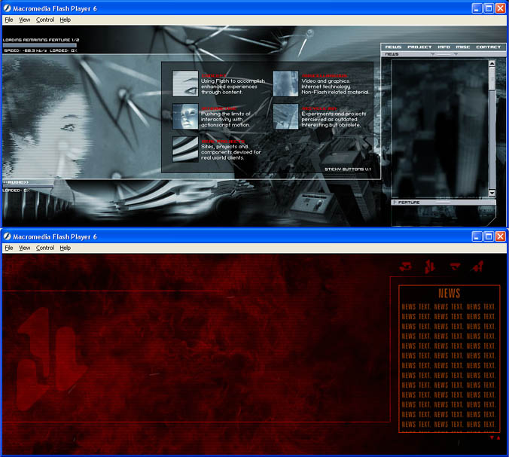
Task: Click the upright red glyph icon
Action: coord(429,267)
